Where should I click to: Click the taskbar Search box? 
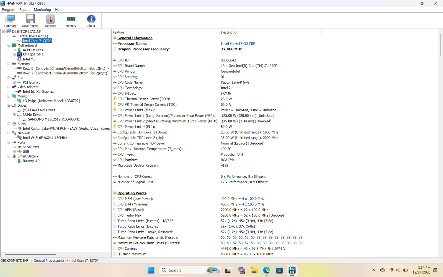tap(190, 270)
